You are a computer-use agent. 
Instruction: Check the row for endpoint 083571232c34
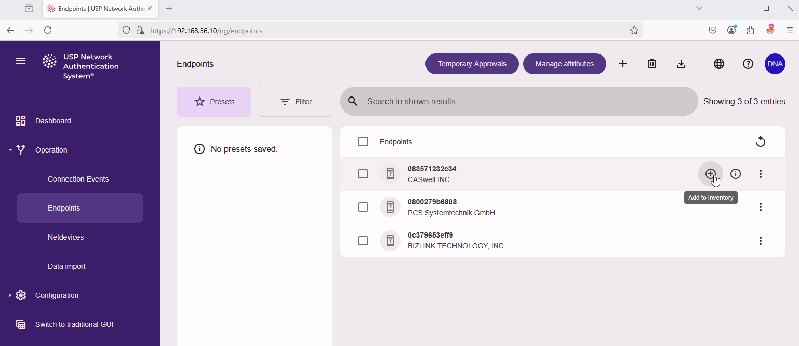click(363, 174)
